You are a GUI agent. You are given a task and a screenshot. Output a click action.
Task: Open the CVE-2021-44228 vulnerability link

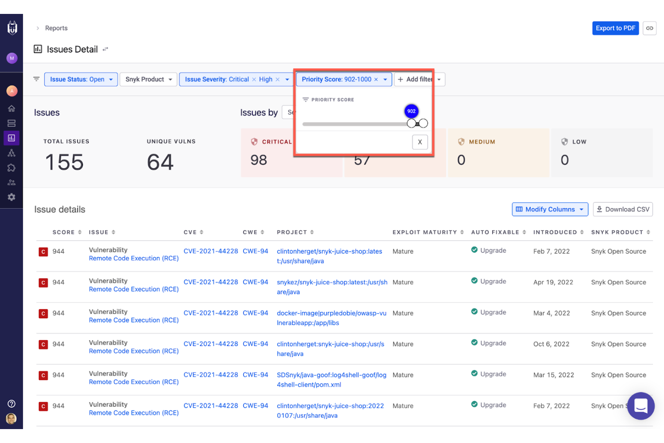pos(211,251)
